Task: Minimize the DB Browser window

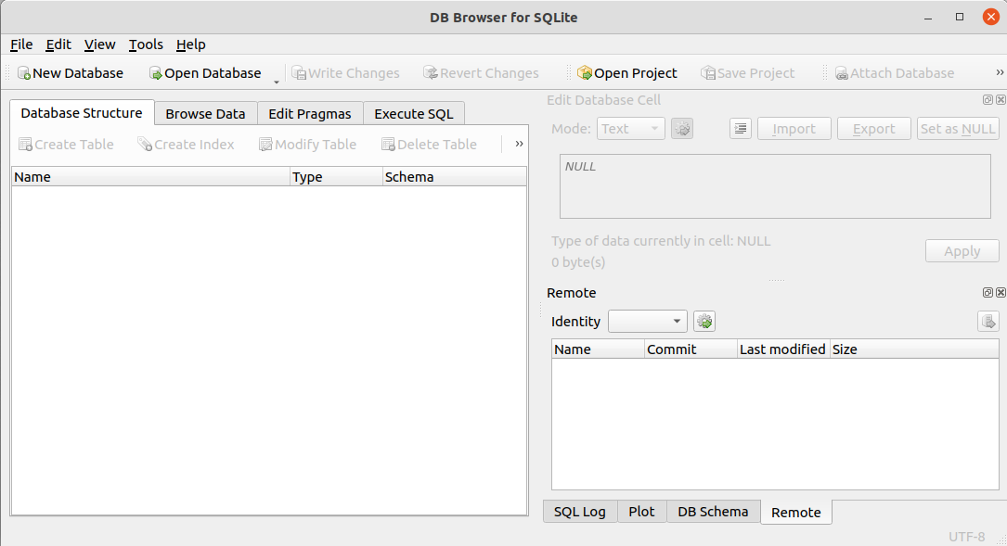Action: [x=928, y=18]
